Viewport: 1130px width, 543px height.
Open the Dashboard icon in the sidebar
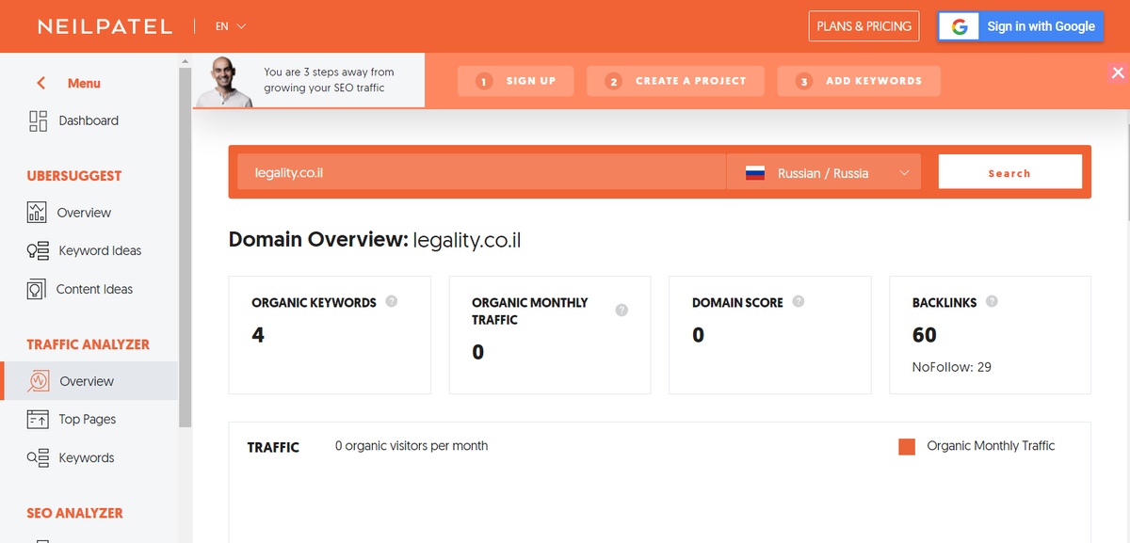[39, 120]
